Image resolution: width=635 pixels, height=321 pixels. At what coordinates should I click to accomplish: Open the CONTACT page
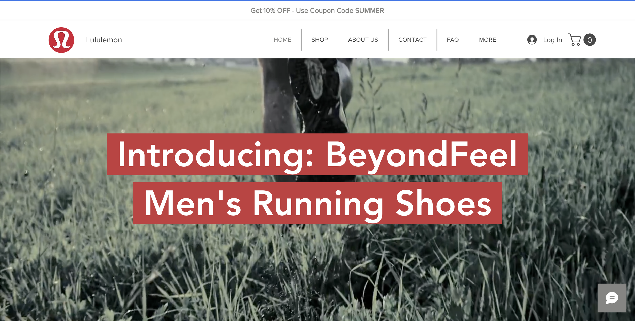[x=412, y=40]
